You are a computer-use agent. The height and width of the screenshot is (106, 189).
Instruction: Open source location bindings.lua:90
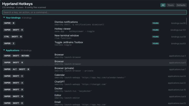178,23
